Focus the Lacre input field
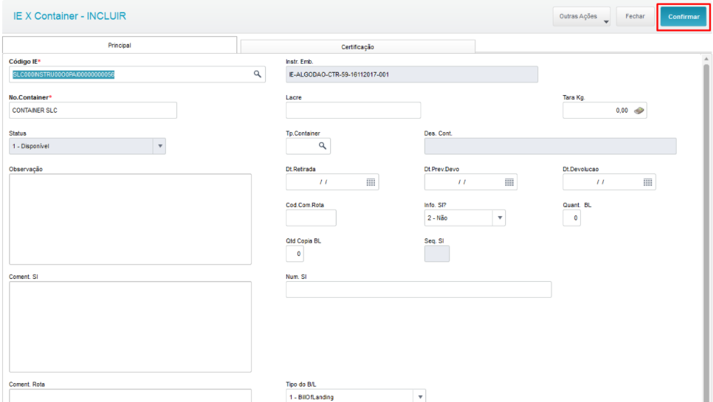This screenshot has height=402, width=713. pyautogui.click(x=353, y=110)
